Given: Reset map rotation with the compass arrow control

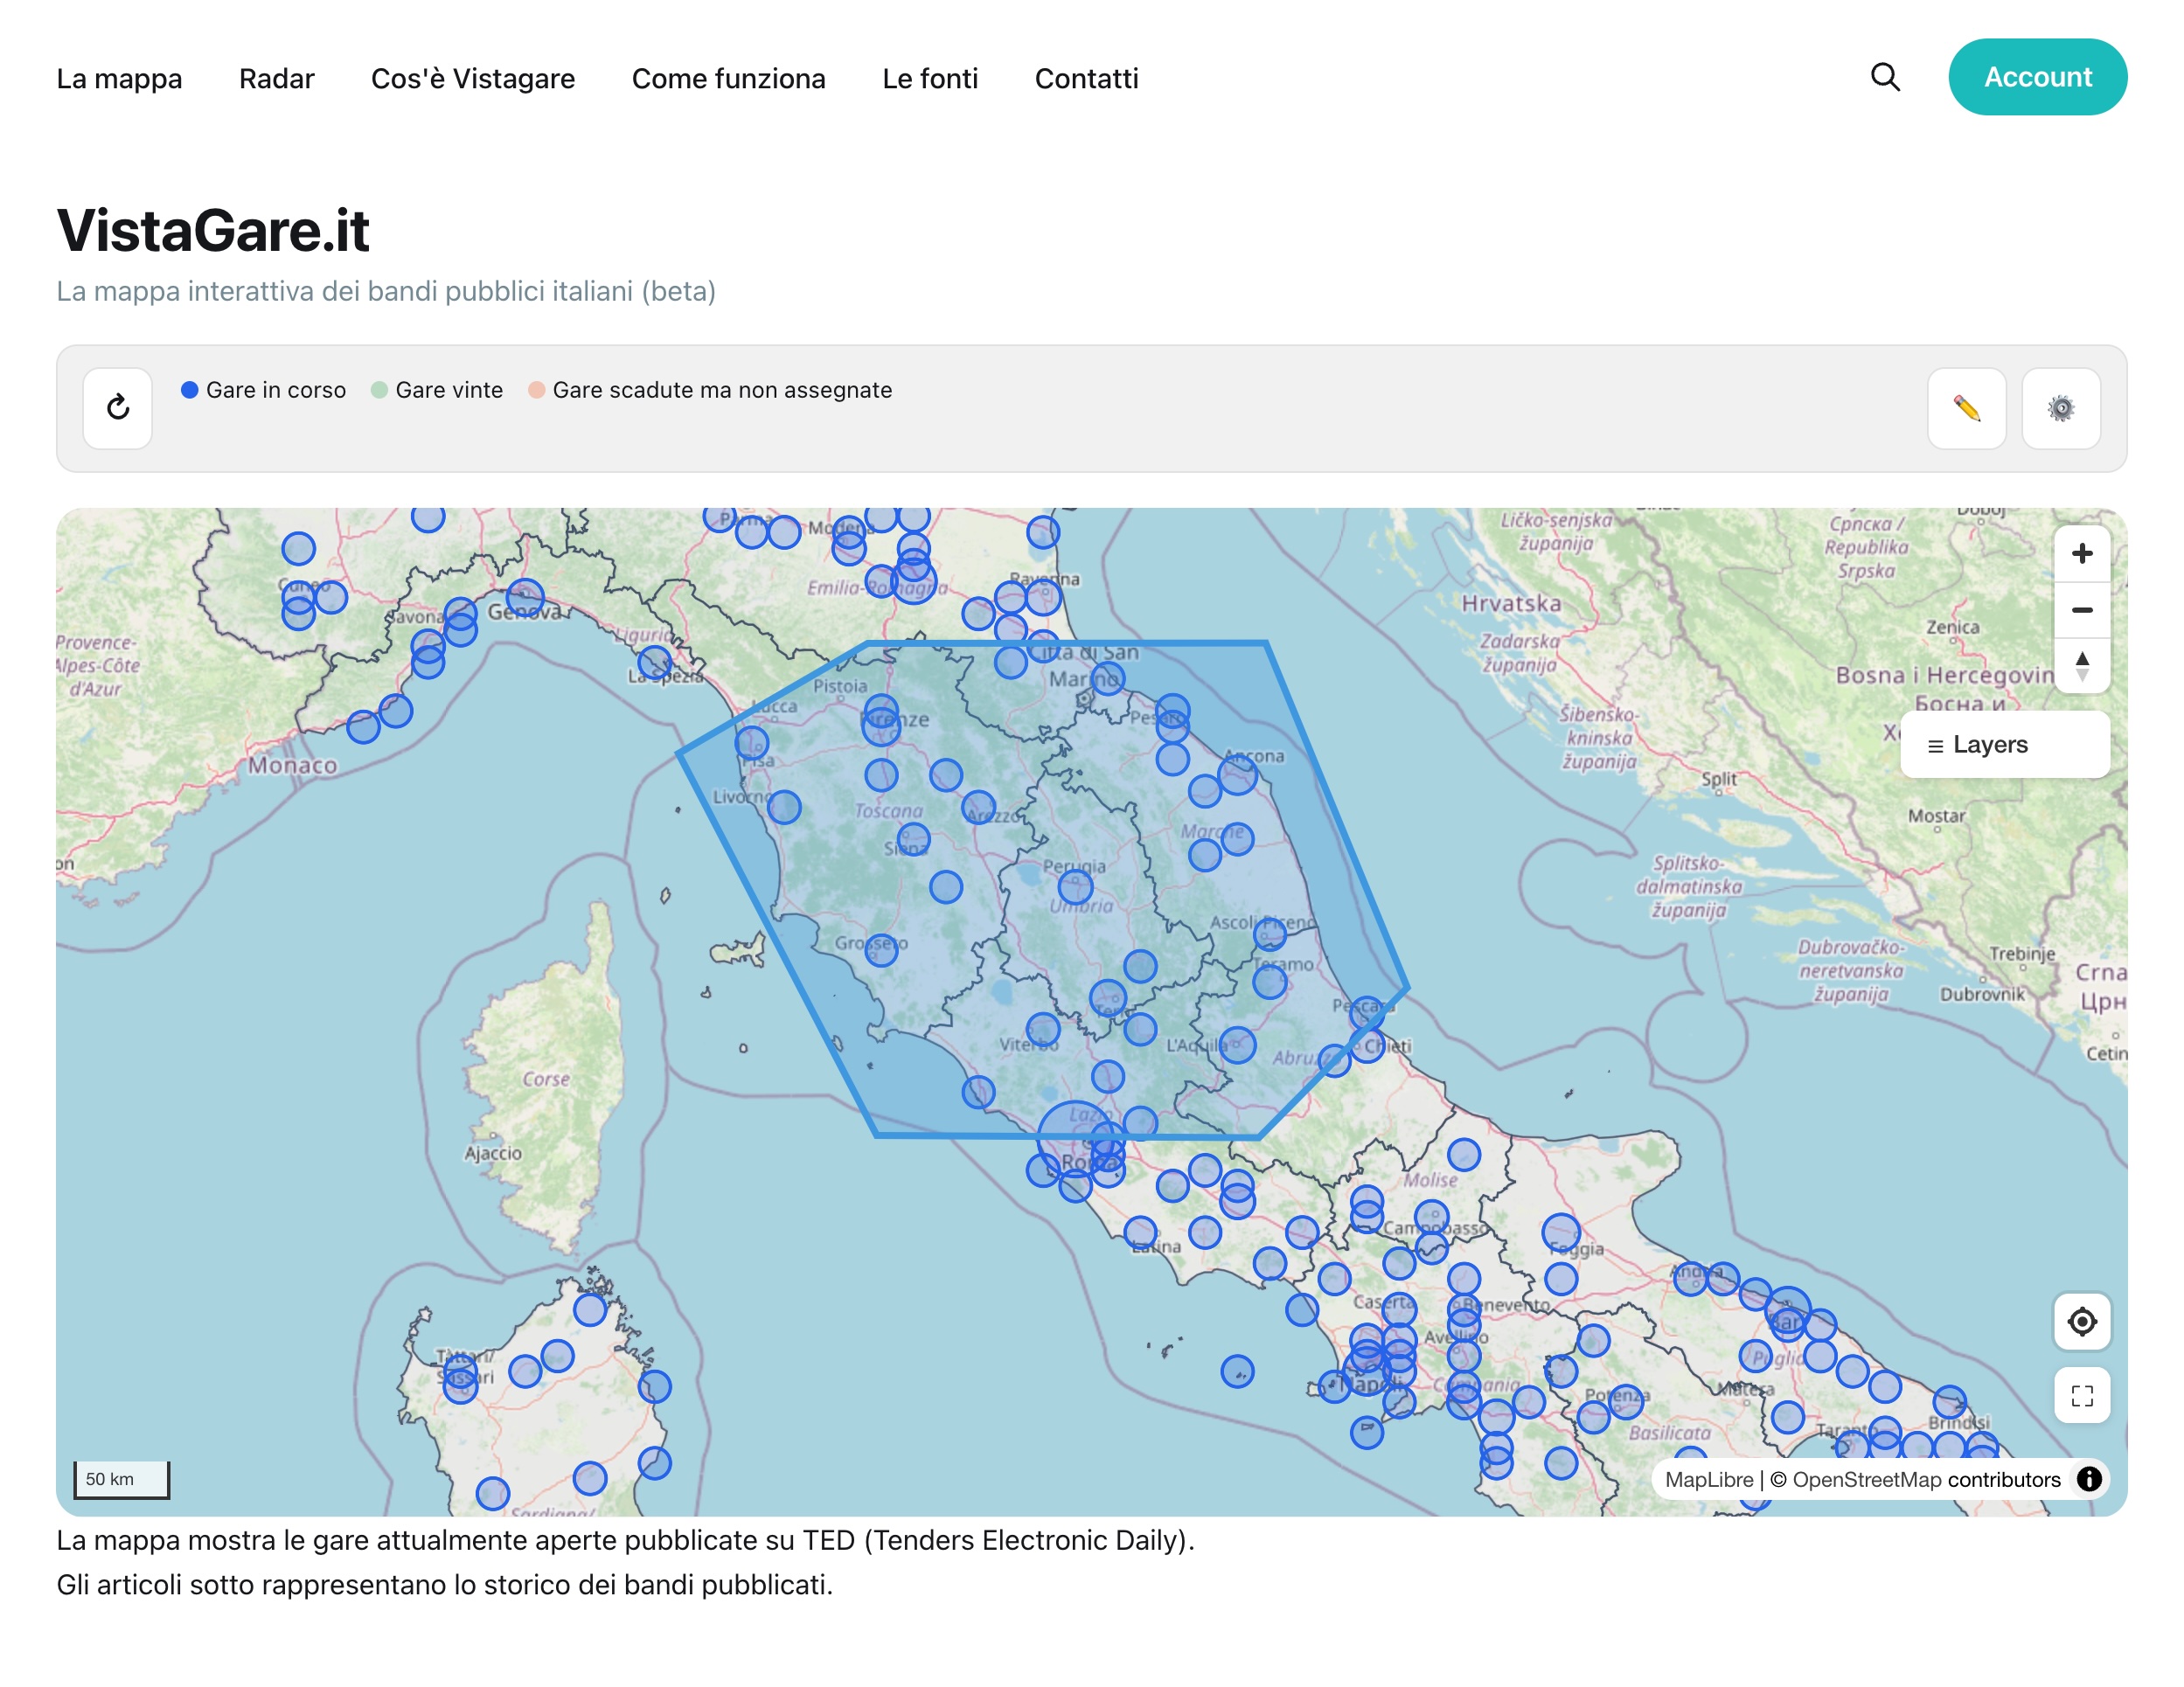Looking at the screenshot, I should tap(2082, 666).
